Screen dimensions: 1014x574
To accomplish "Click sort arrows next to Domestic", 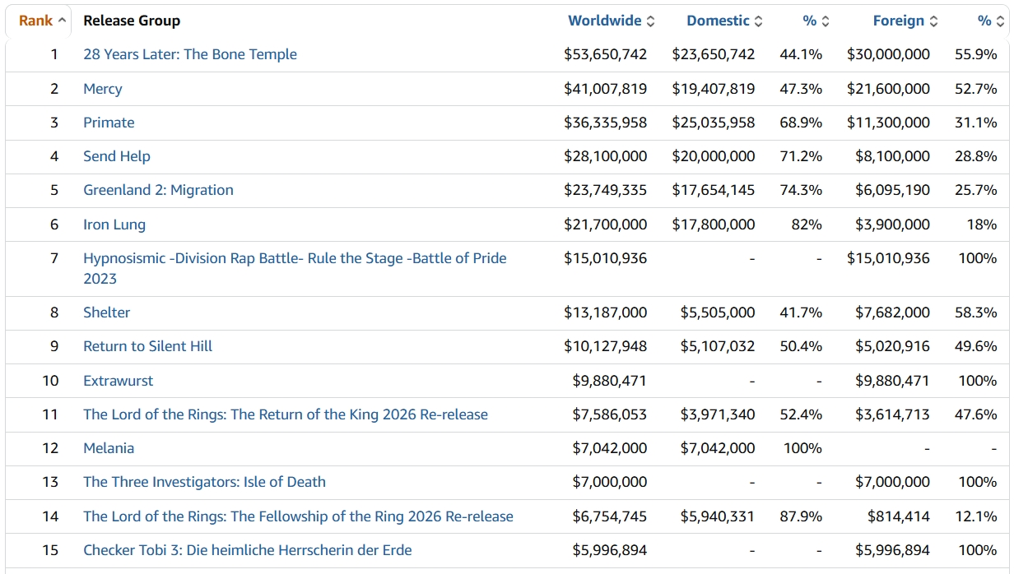I will (759, 21).
